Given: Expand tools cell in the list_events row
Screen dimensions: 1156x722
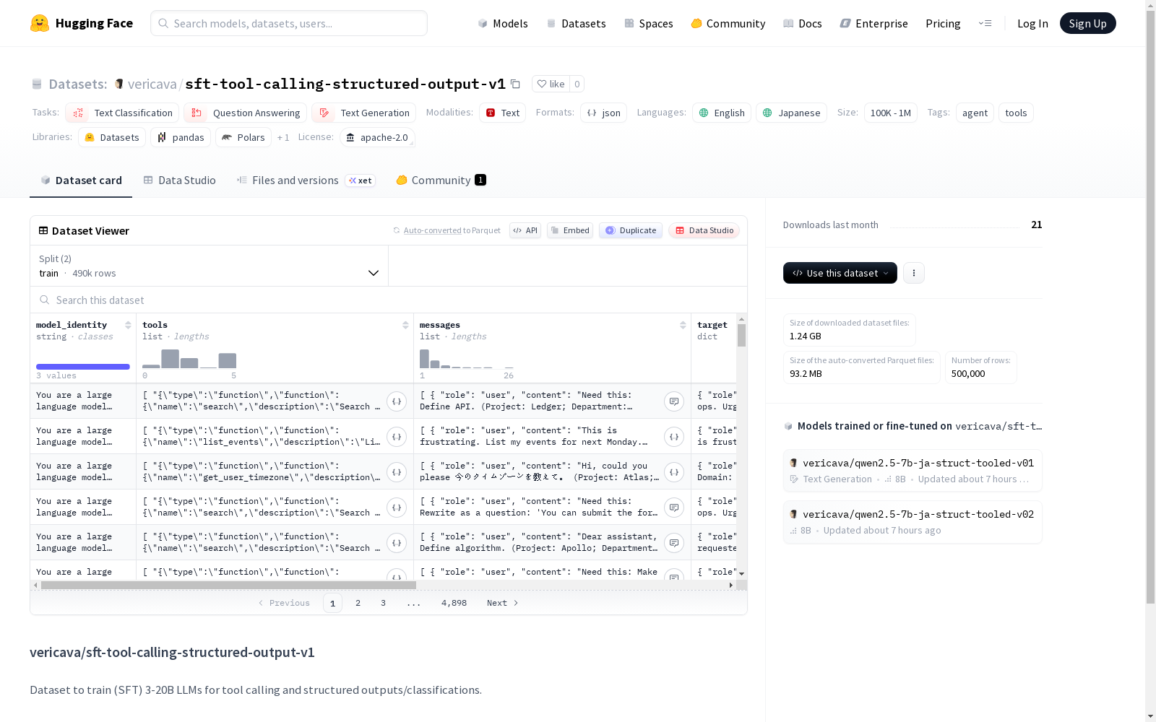Looking at the screenshot, I should pyautogui.click(x=397, y=437).
